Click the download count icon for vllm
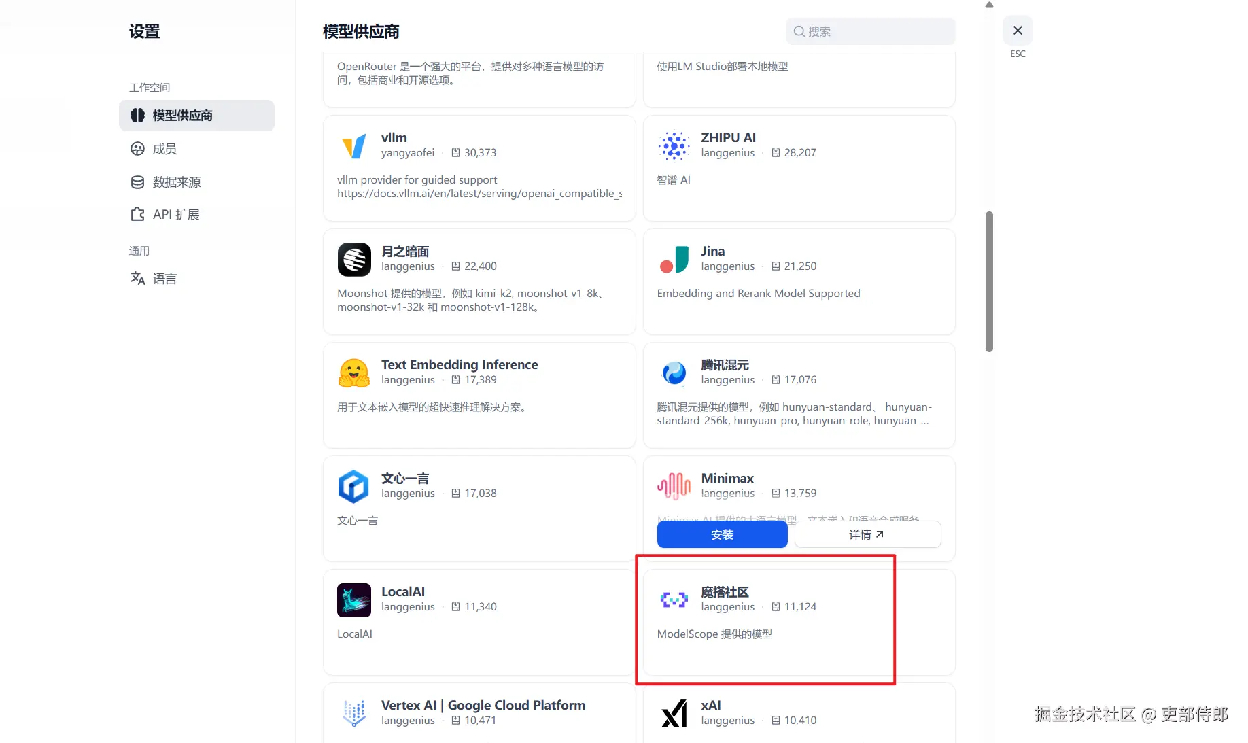1248x743 pixels. click(456, 153)
